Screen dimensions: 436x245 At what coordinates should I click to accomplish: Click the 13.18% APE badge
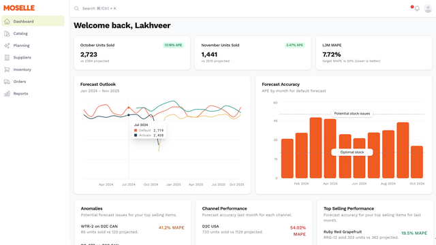pos(173,45)
